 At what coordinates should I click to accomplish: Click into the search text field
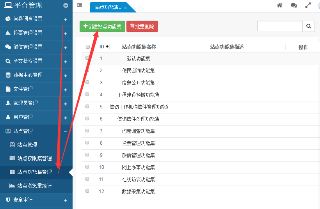tap(279, 26)
